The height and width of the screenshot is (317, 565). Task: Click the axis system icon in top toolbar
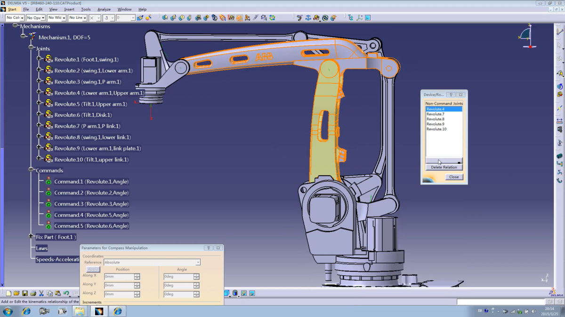click(359, 18)
